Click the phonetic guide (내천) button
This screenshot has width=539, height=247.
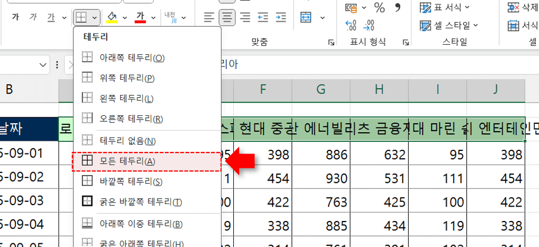(x=170, y=17)
